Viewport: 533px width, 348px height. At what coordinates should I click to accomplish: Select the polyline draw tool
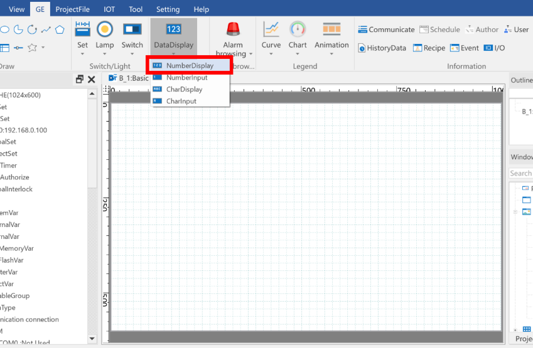[46, 30]
